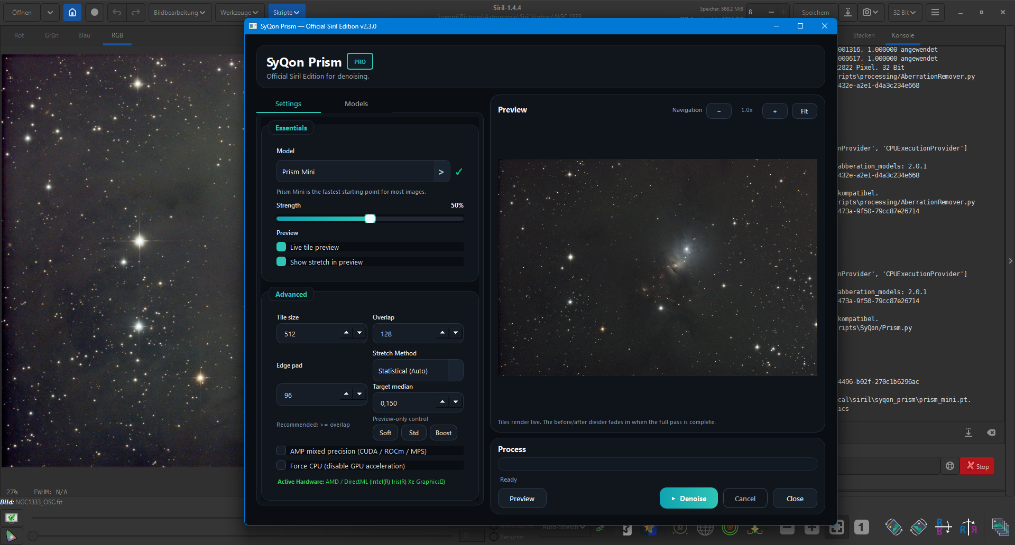Click the zoom 1:1 icon in bottom toolbar

pyautogui.click(x=861, y=527)
